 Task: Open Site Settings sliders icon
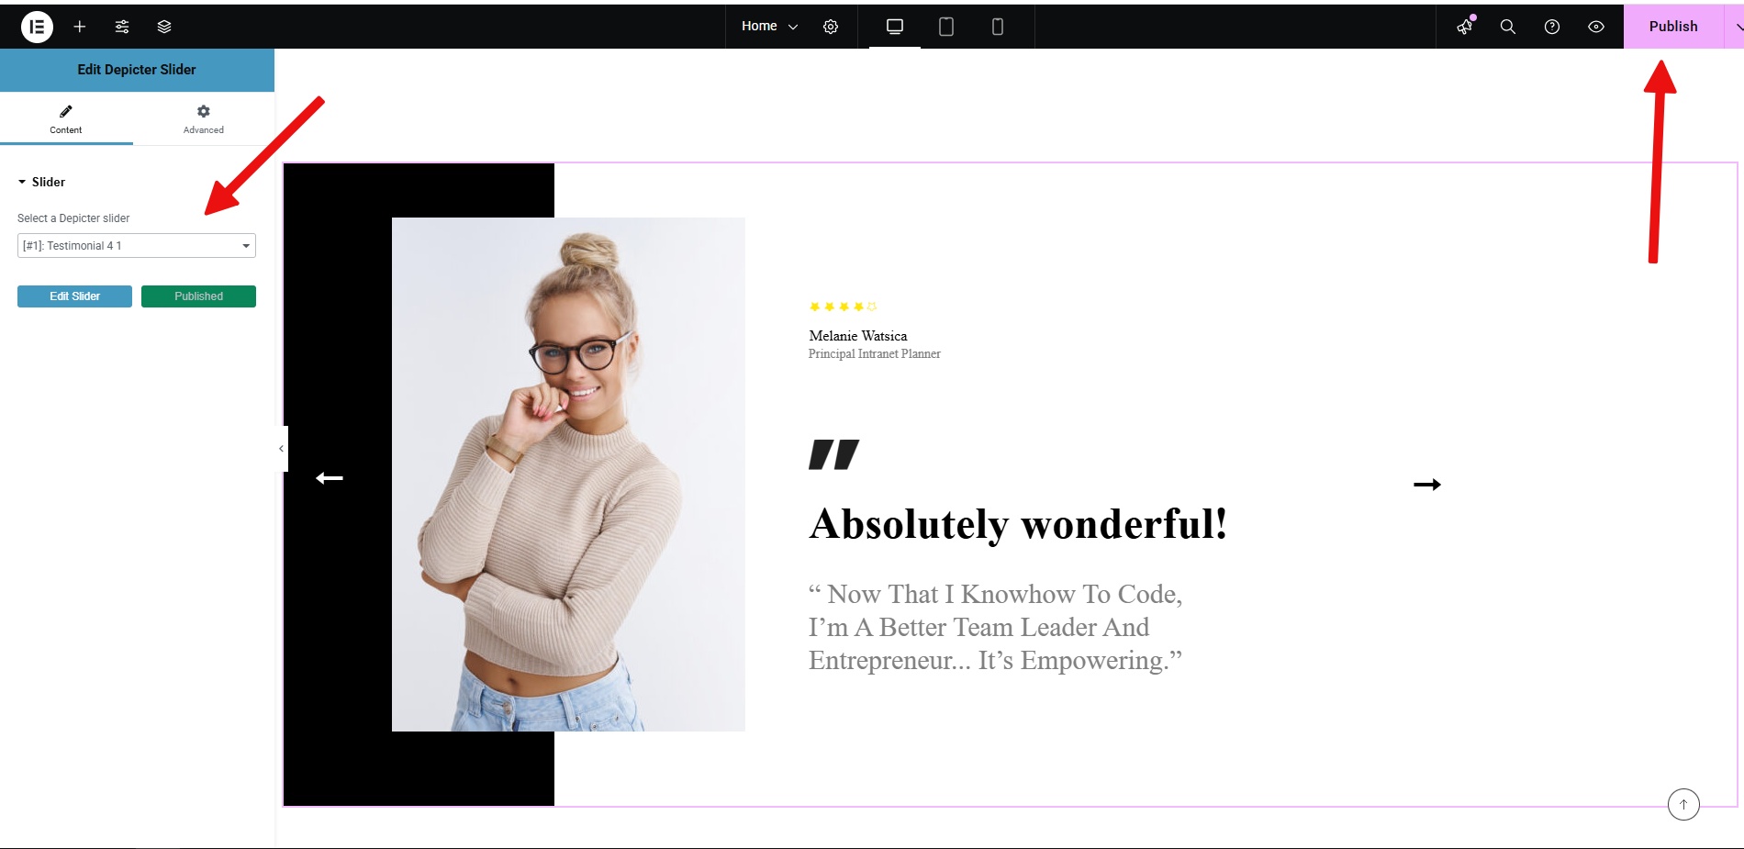tap(122, 27)
